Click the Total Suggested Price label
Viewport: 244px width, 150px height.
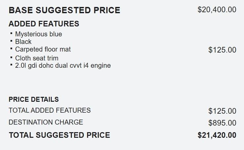point(59,135)
